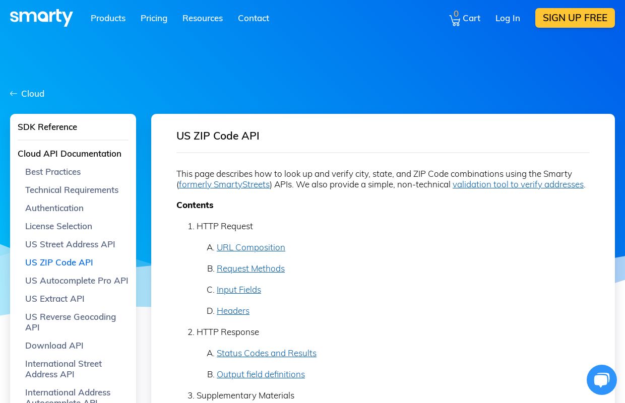Open the live chat bubble

(602, 380)
